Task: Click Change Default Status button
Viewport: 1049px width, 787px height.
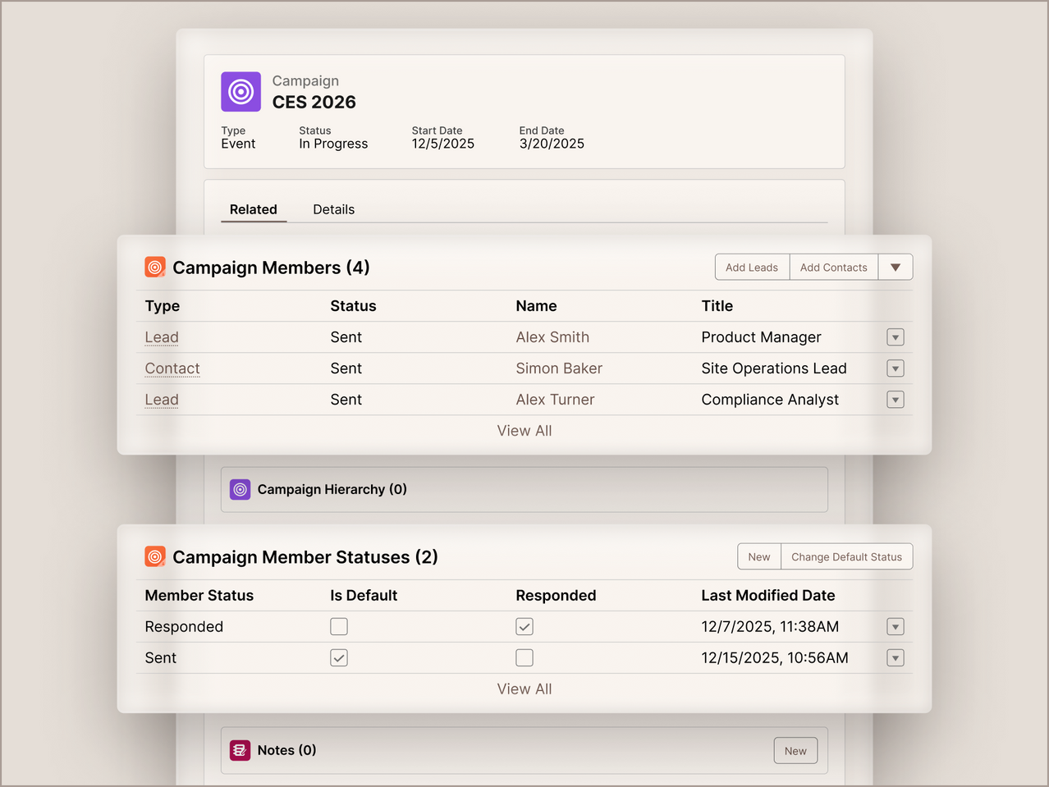Action: (x=846, y=557)
